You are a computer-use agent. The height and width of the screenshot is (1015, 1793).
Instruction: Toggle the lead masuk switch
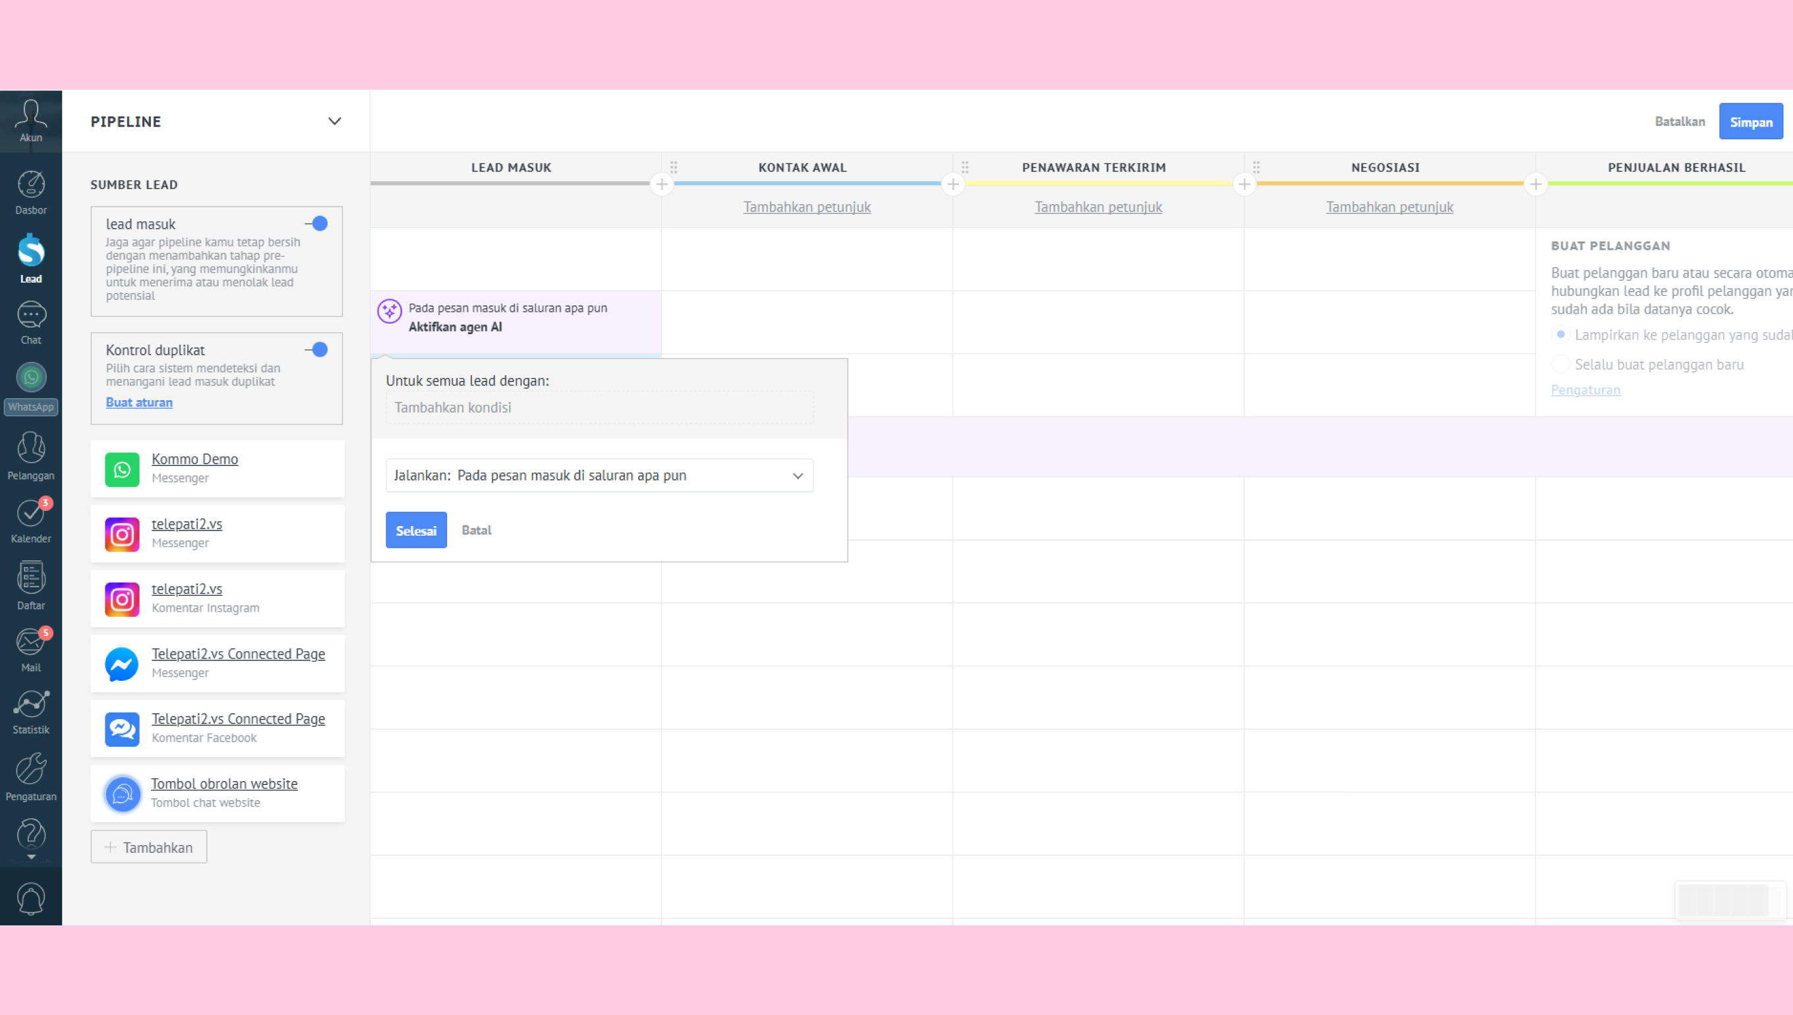316,224
